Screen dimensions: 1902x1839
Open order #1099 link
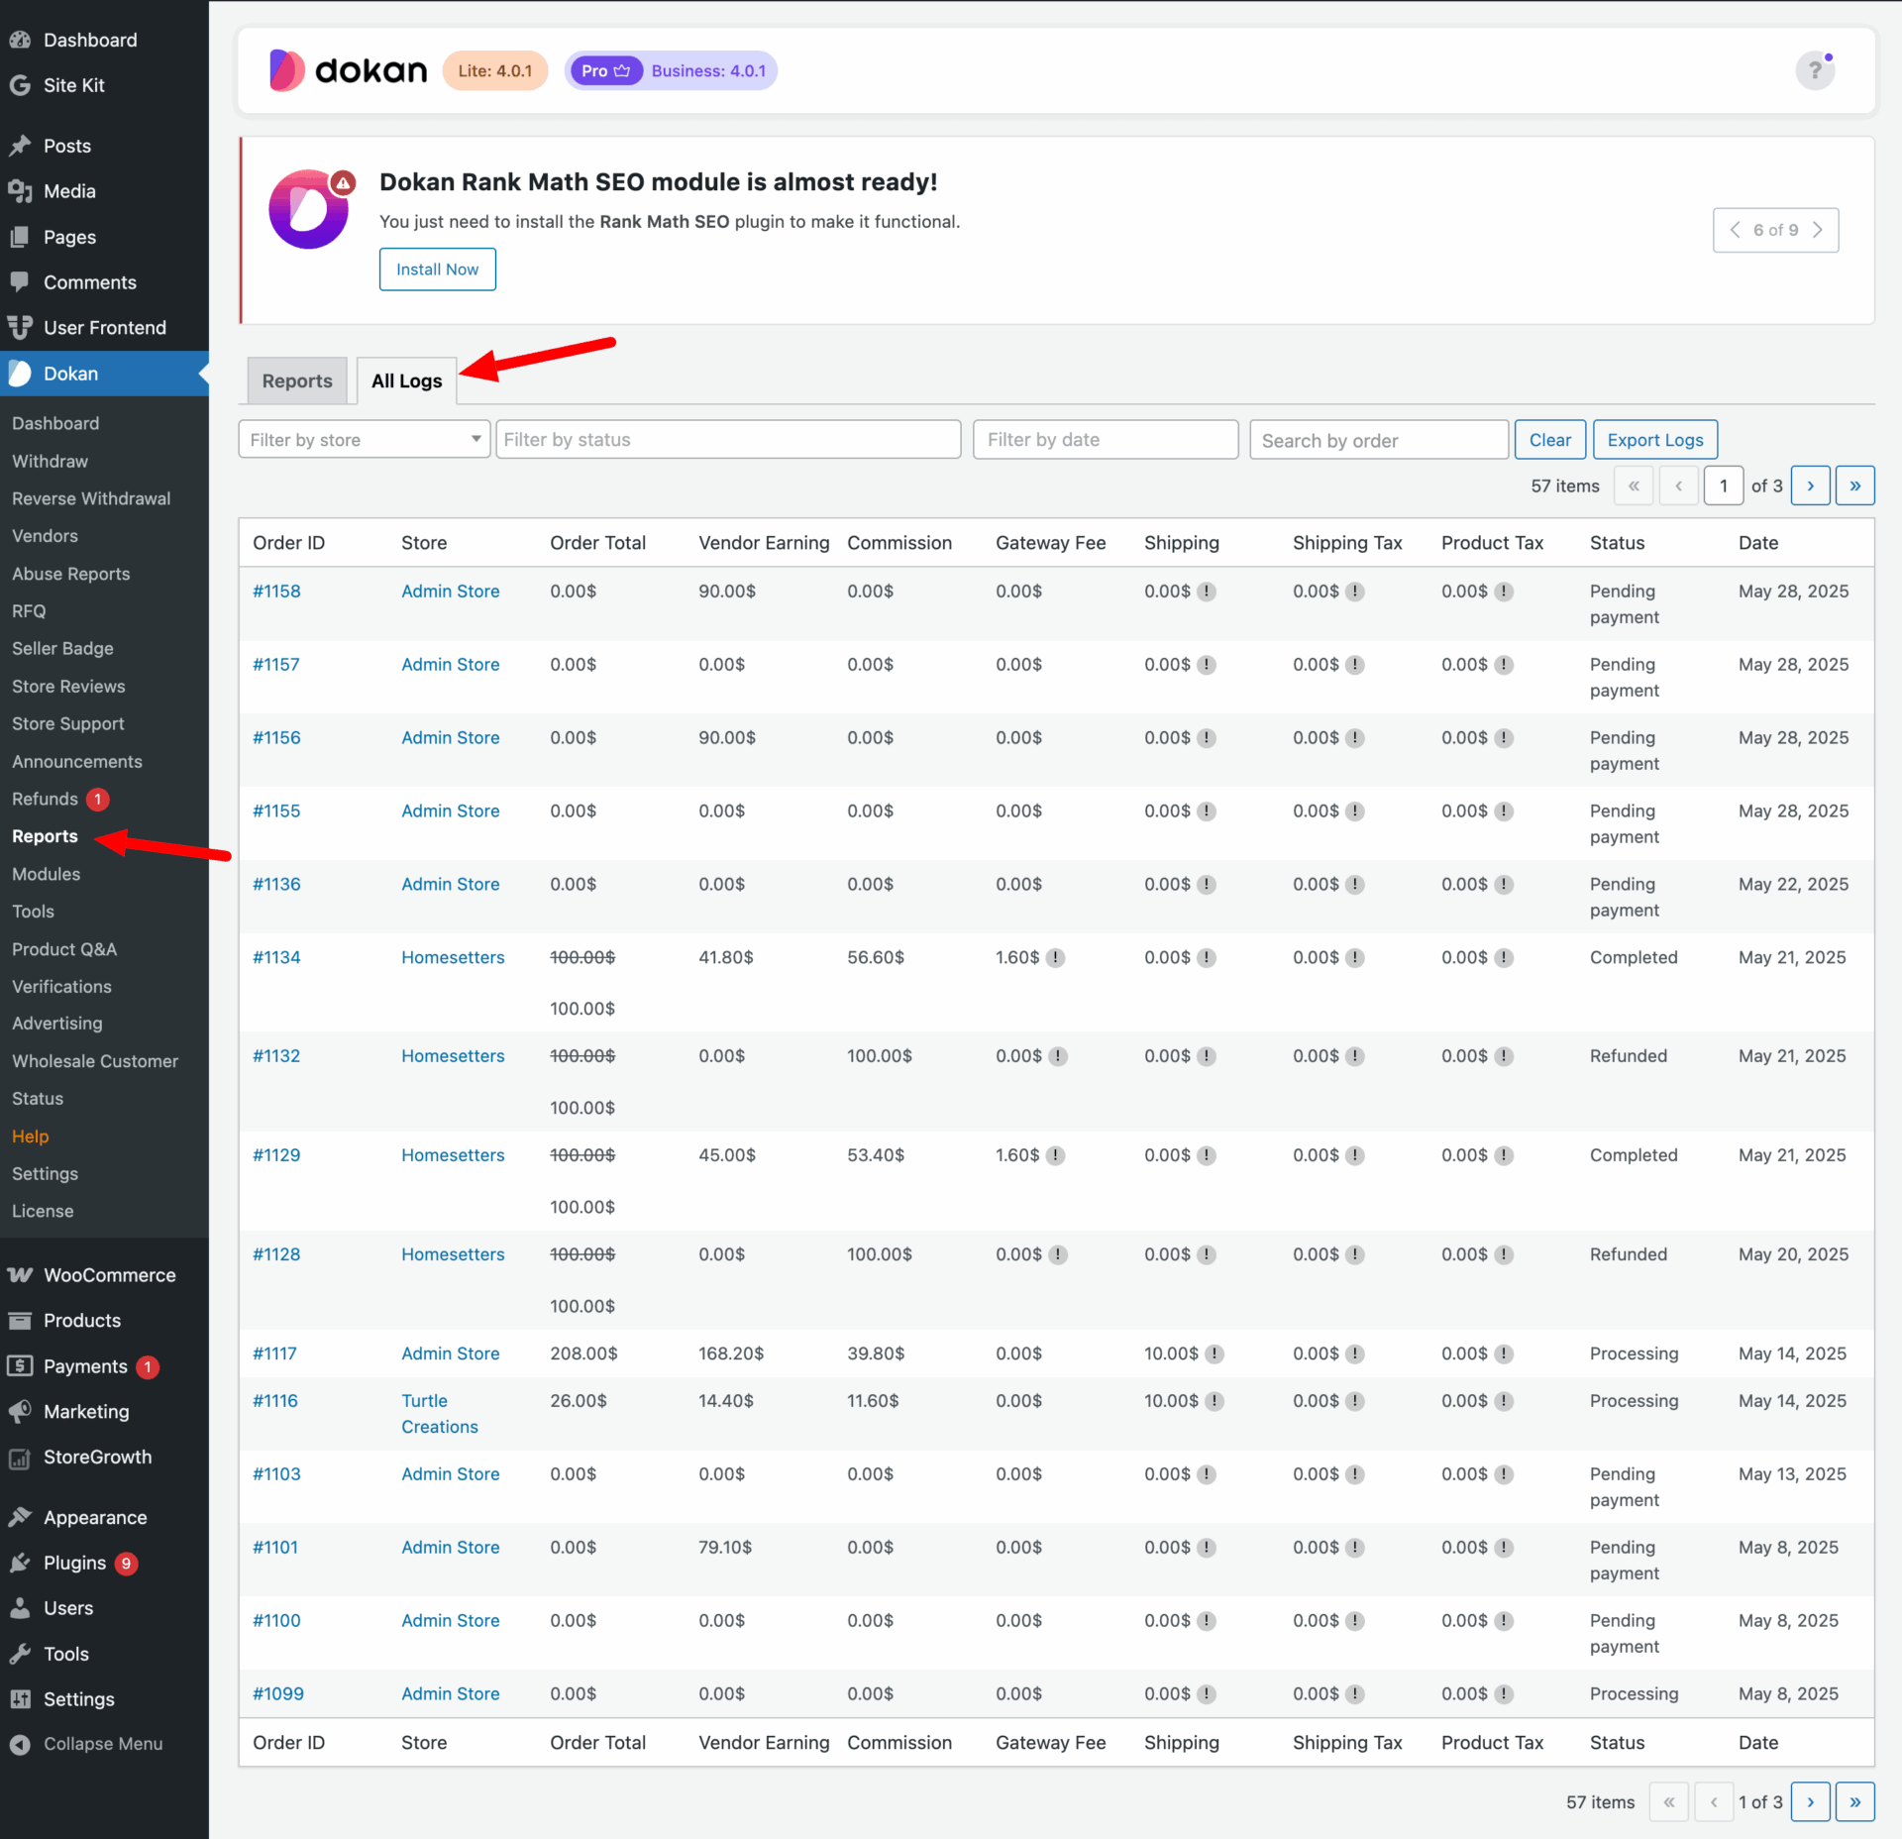pos(278,1694)
